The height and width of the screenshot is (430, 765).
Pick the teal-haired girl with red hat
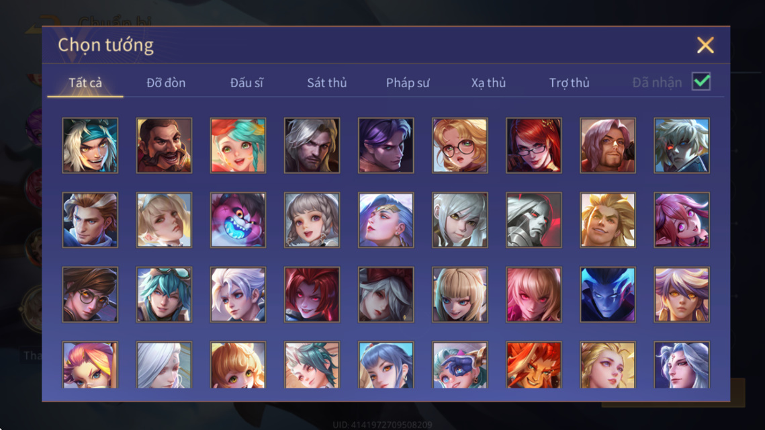click(x=238, y=145)
